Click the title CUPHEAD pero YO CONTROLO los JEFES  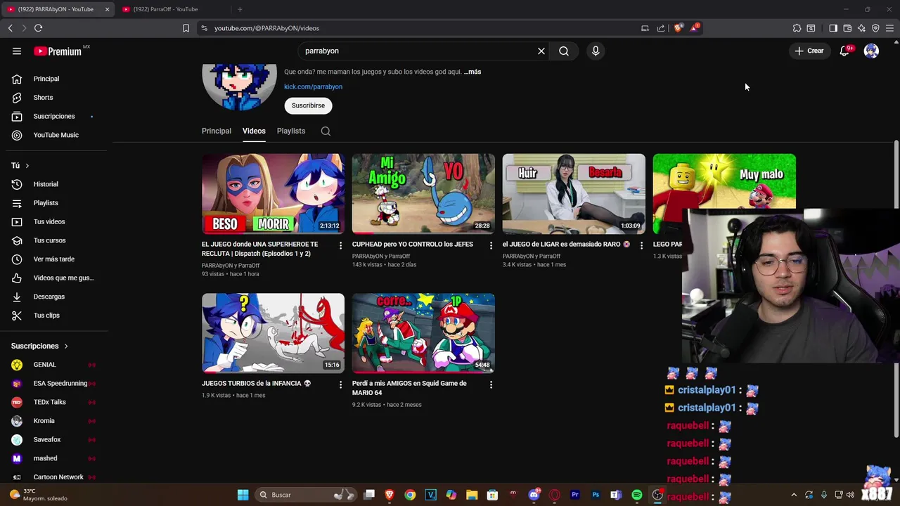coord(413,245)
